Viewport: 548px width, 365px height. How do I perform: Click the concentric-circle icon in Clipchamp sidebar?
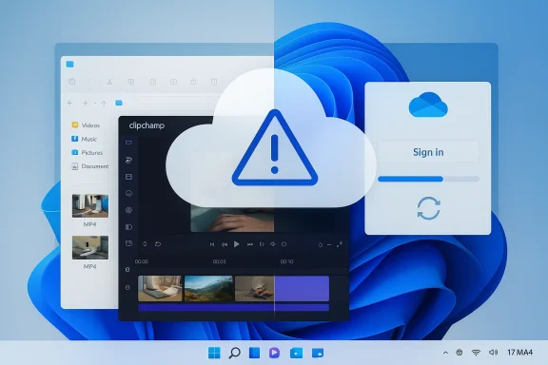click(128, 210)
